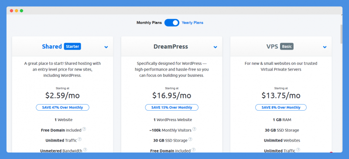Image resolution: width=349 pixels, height=159 pixels.
Task: Toggle the Monthly/Yearly plans switch
Action: (172, 23)
